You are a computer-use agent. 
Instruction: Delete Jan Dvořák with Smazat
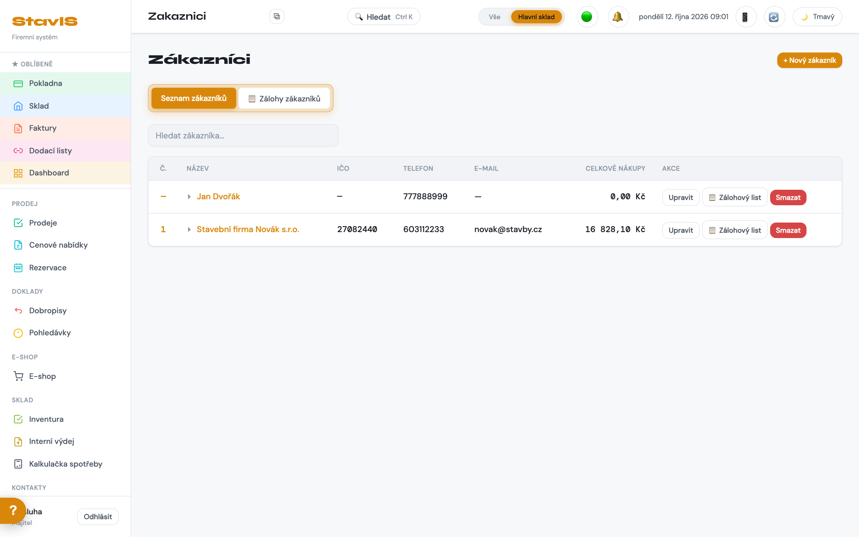coord(788,197)
